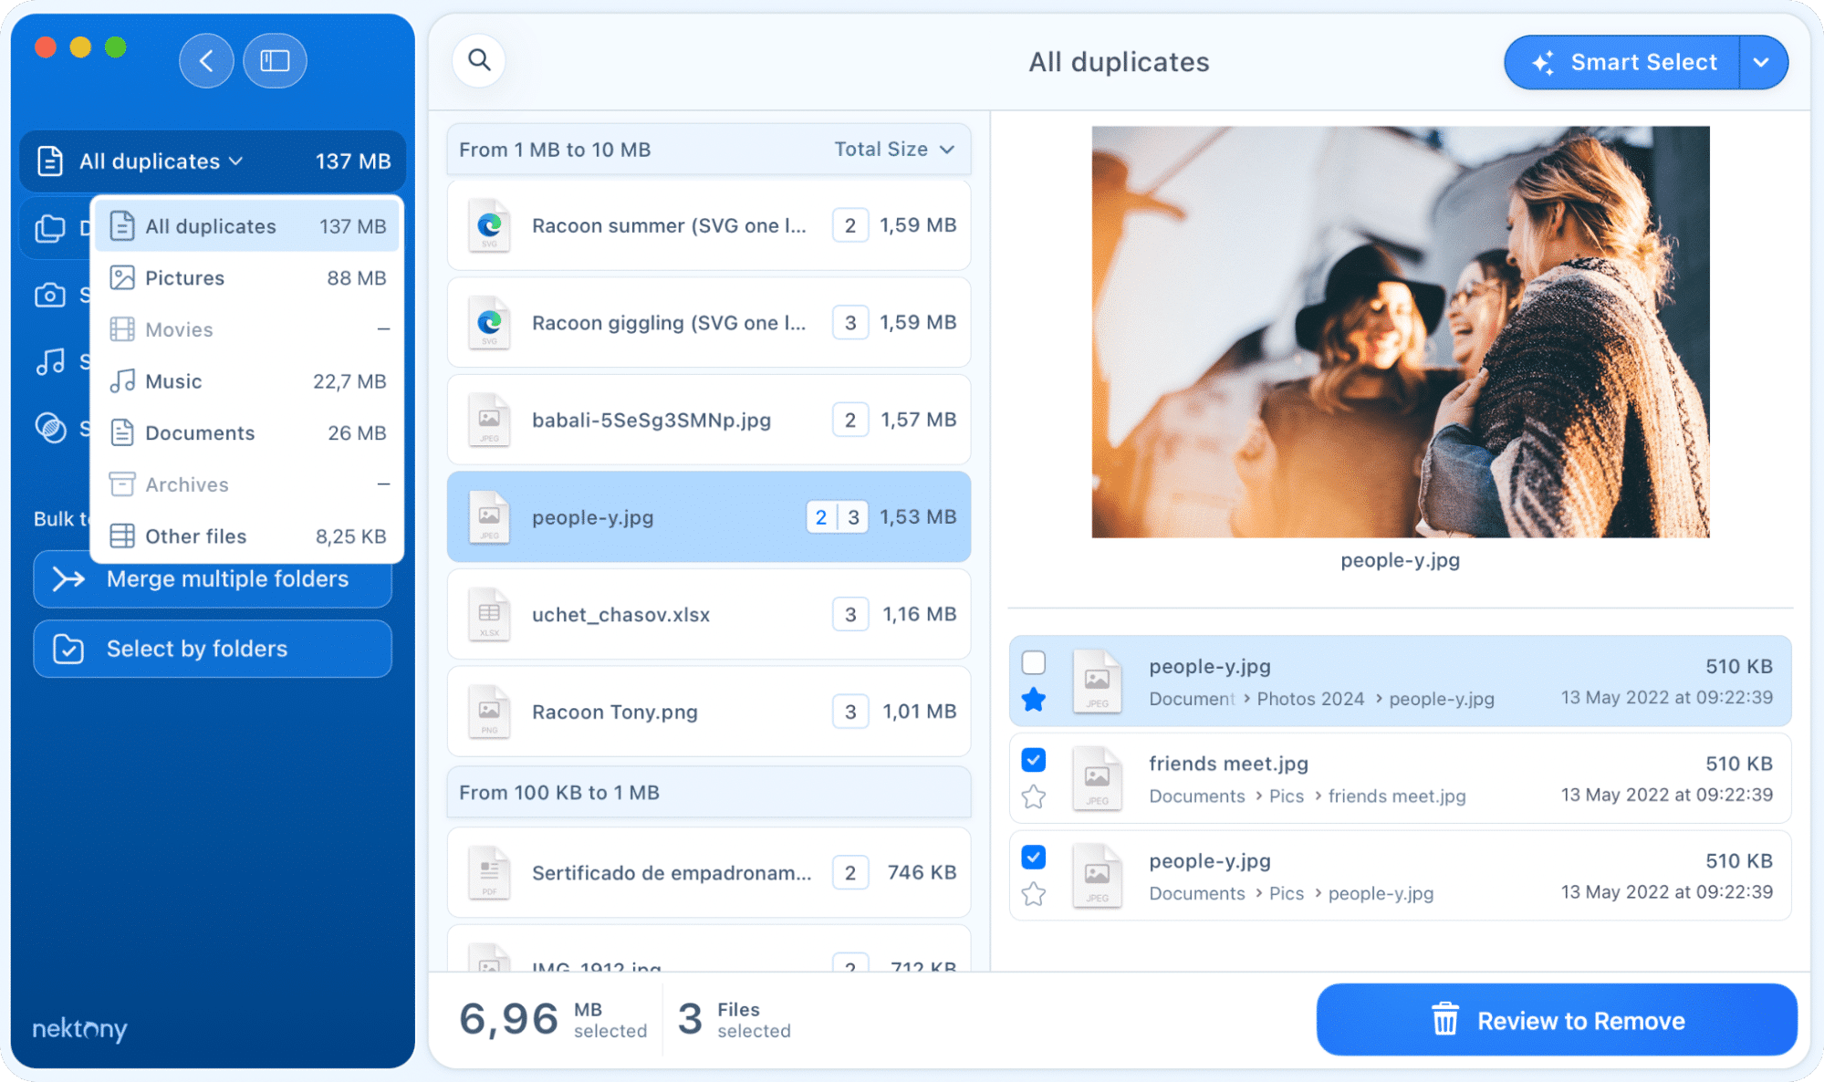Click filled blue star on people-y.jpg
Image resolution: width=1824 pixels, height=1082 pixels.
click(x=1033, y=700)
